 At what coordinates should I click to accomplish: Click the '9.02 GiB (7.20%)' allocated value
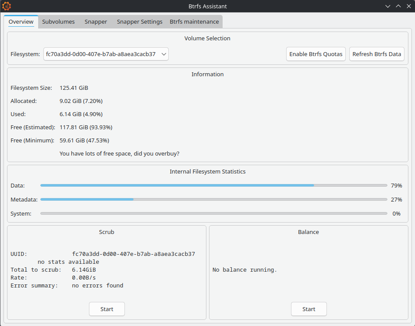click(81, 101)
